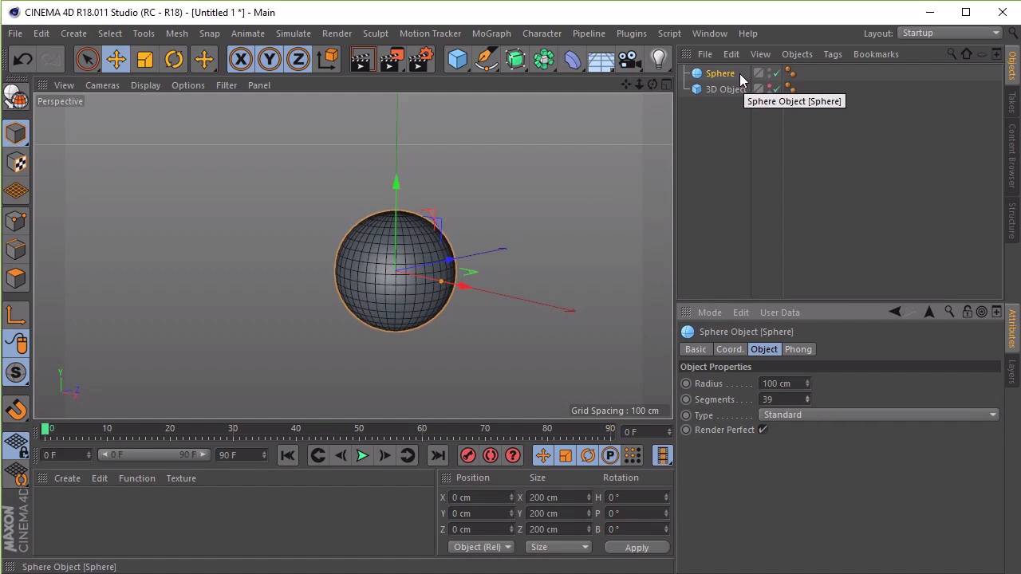Play the animation forwards
Viewport: 1021px width, 574px height.
tap(362, 455)
